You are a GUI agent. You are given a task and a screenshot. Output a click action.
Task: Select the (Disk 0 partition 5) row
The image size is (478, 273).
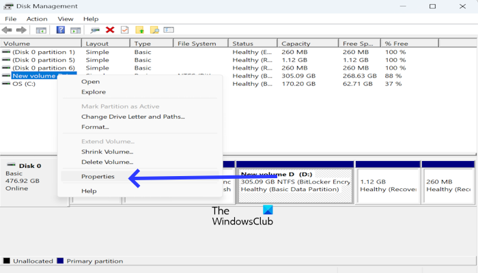(44, 60)
